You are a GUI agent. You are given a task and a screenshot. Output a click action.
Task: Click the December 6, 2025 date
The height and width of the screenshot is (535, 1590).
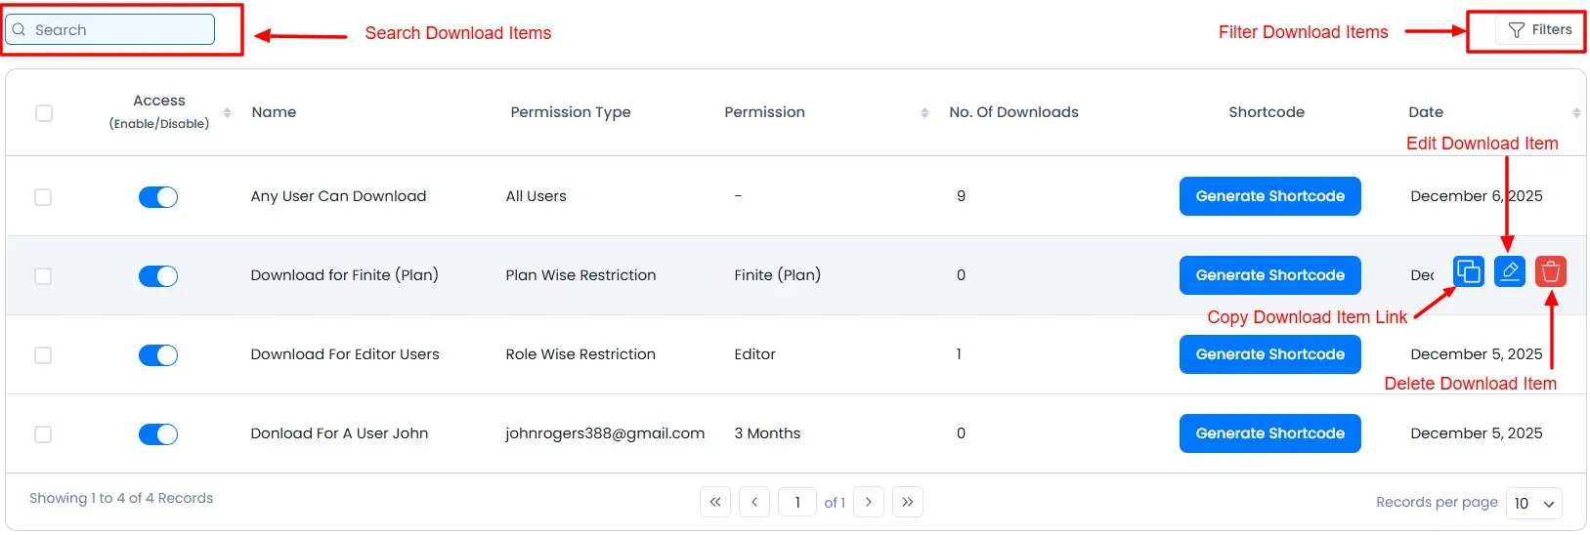pos(1477,196)
